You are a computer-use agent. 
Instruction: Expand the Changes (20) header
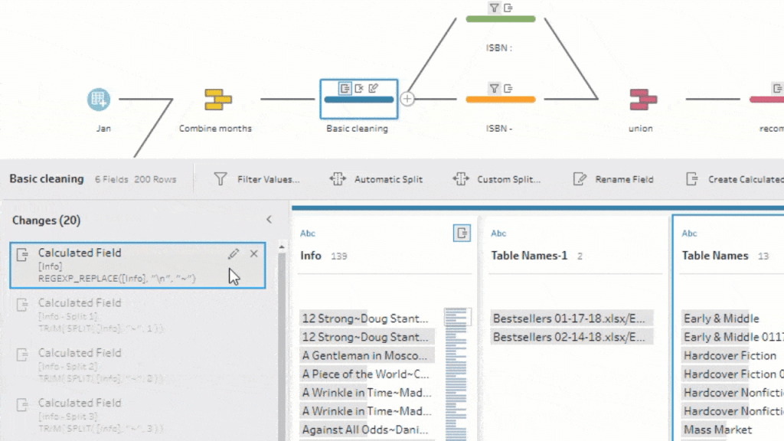(x=46, y=220)
